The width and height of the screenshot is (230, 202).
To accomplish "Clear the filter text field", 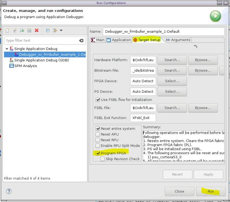I will pyautogui.click(x=81, y=41).
